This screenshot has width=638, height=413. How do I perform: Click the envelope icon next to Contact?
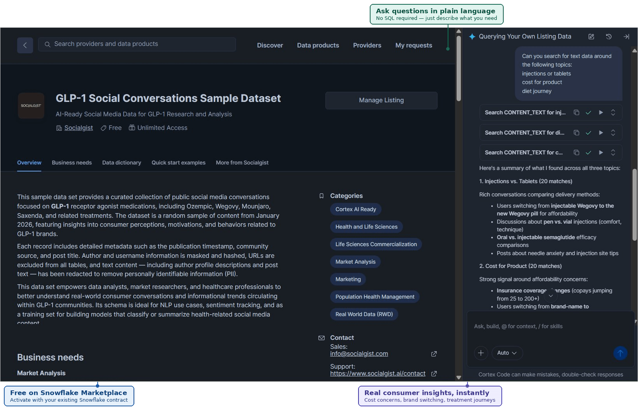click(x=321, y=338)
